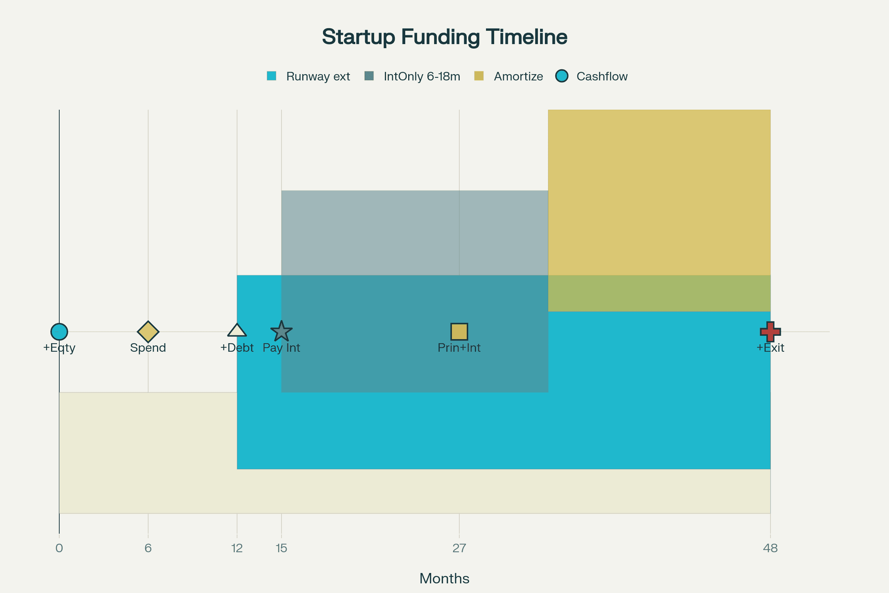Click the 27 month axis tick label

[x=459, y=548]
